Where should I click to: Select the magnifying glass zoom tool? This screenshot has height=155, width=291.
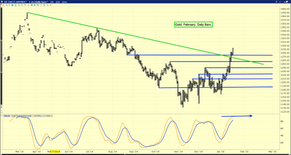click(x=6, y=5)
